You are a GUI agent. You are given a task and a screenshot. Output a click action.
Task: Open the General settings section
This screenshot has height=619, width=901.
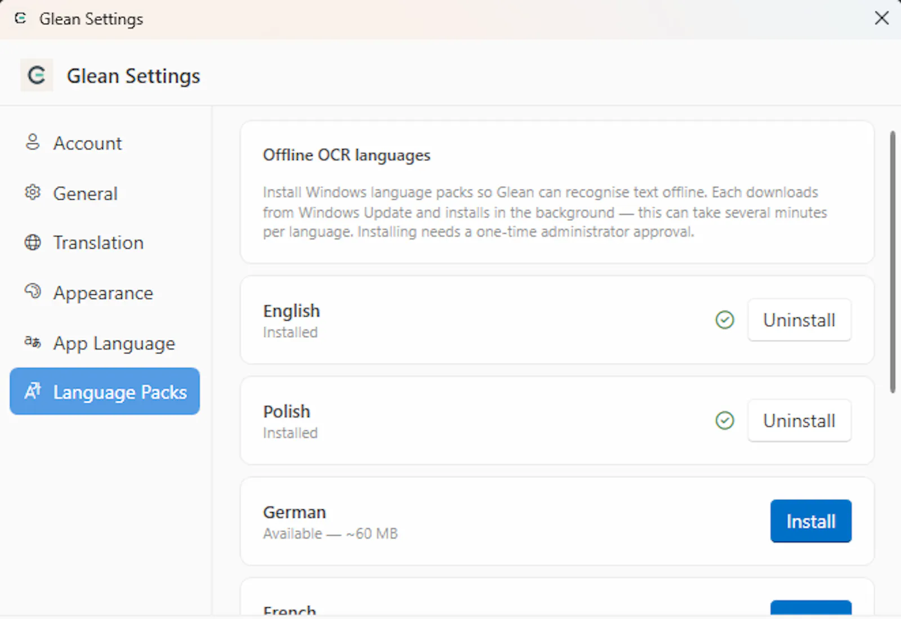click(x=105, y=193)
